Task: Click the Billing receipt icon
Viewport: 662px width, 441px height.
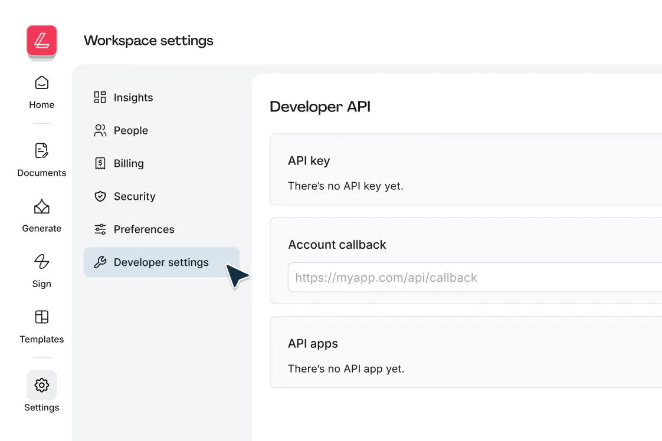Action: 100,163
